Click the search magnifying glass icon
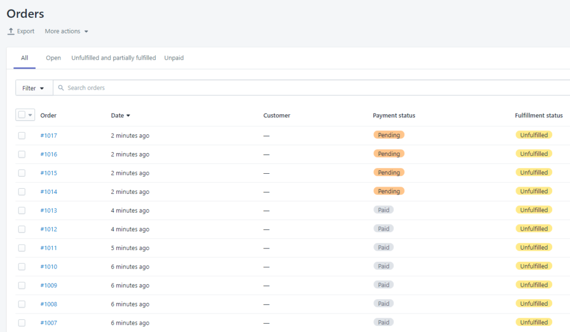570x332 pixels. pos(61,87)
